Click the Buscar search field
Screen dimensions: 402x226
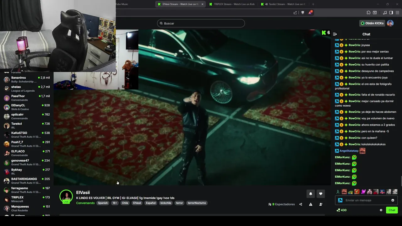(x=201, y=23)
